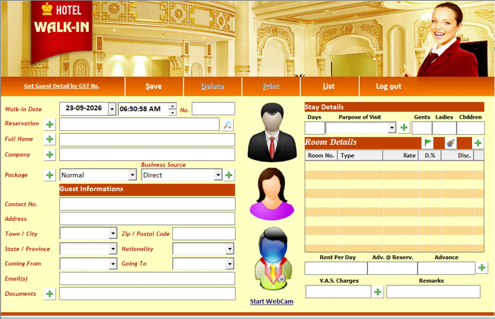Screen dimensions: 495x319
Task: Click into the Full Name field
Action: pos(147,139)
